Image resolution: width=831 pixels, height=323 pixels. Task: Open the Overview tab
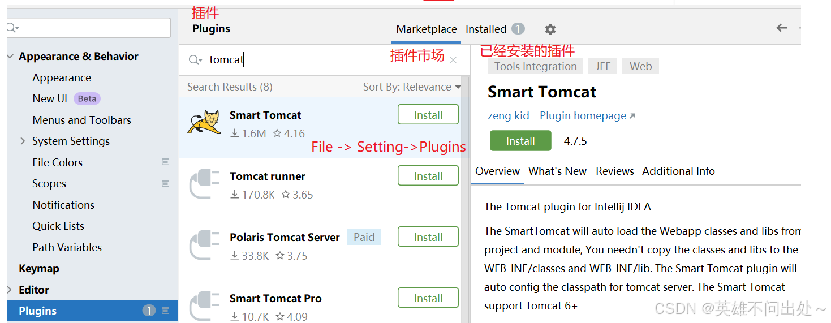tap(497, 171)
